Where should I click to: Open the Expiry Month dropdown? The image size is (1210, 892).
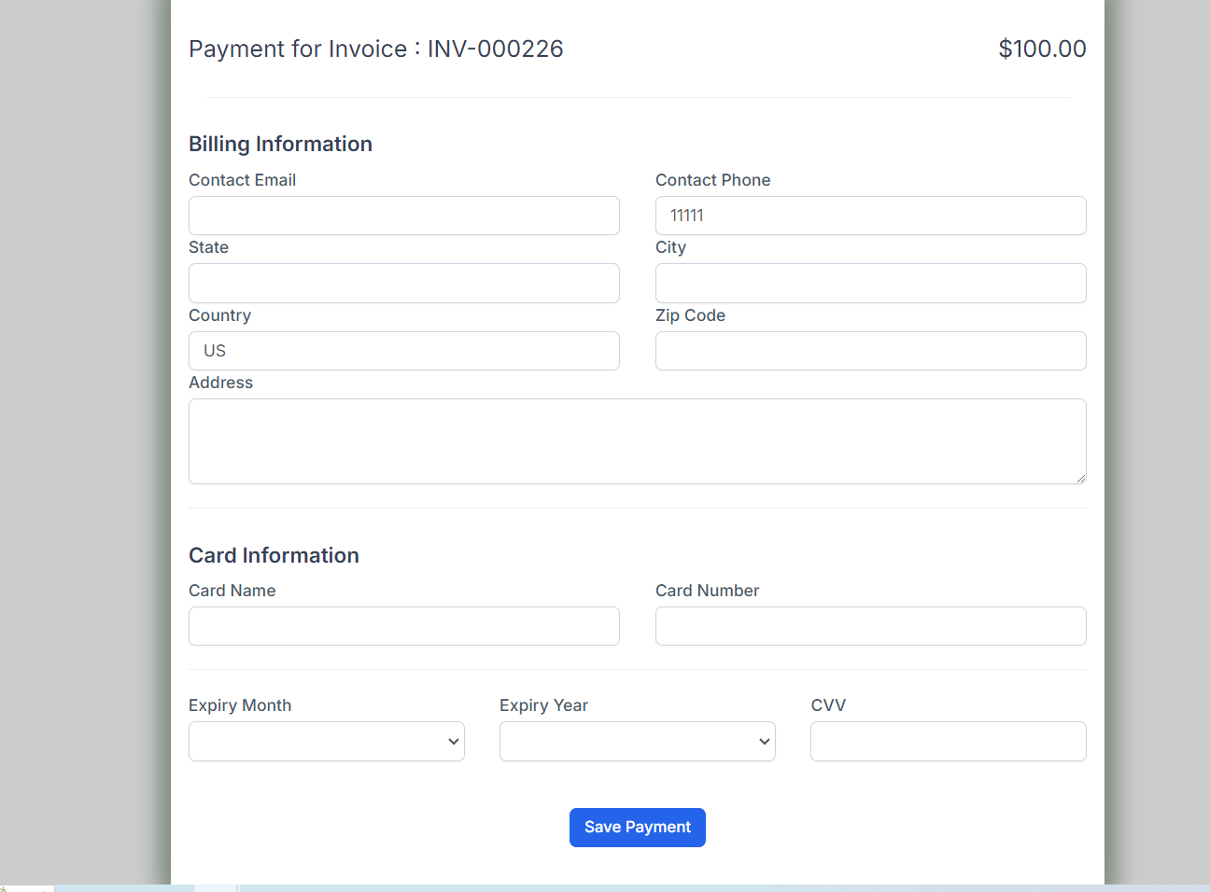coord(326,741)
